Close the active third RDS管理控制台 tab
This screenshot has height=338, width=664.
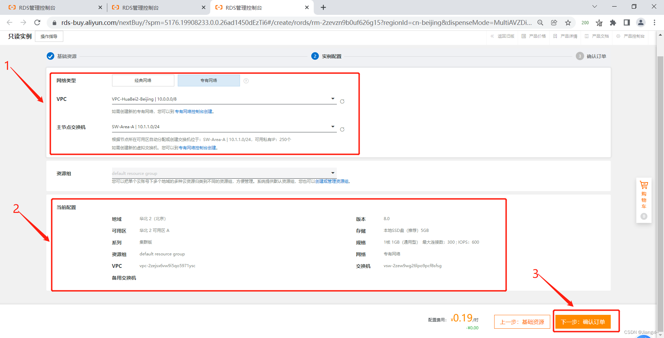coord(307,7)
